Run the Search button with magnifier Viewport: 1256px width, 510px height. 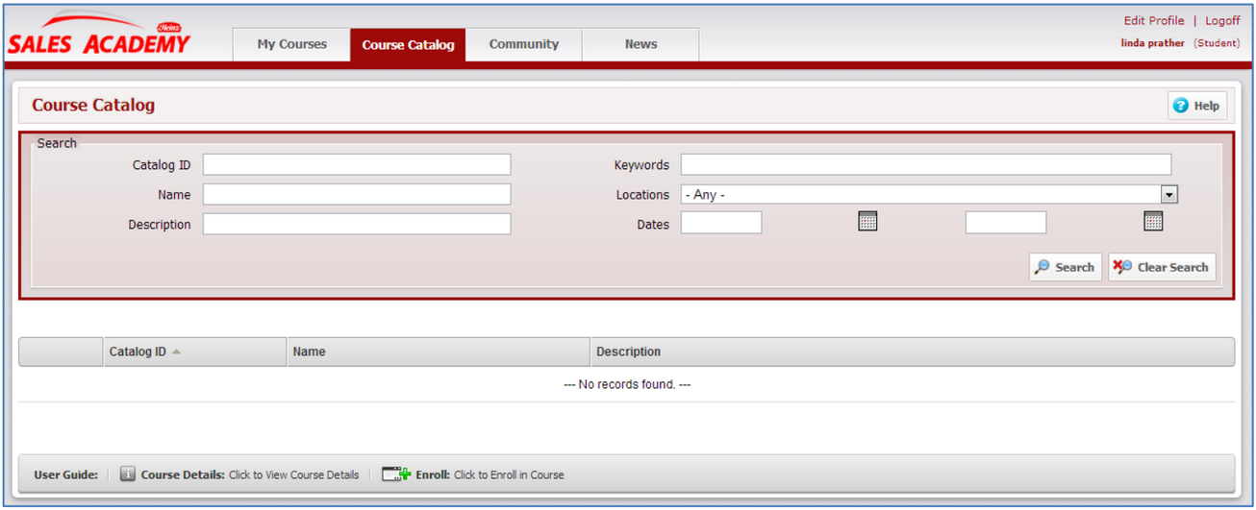pos(1065,268)
